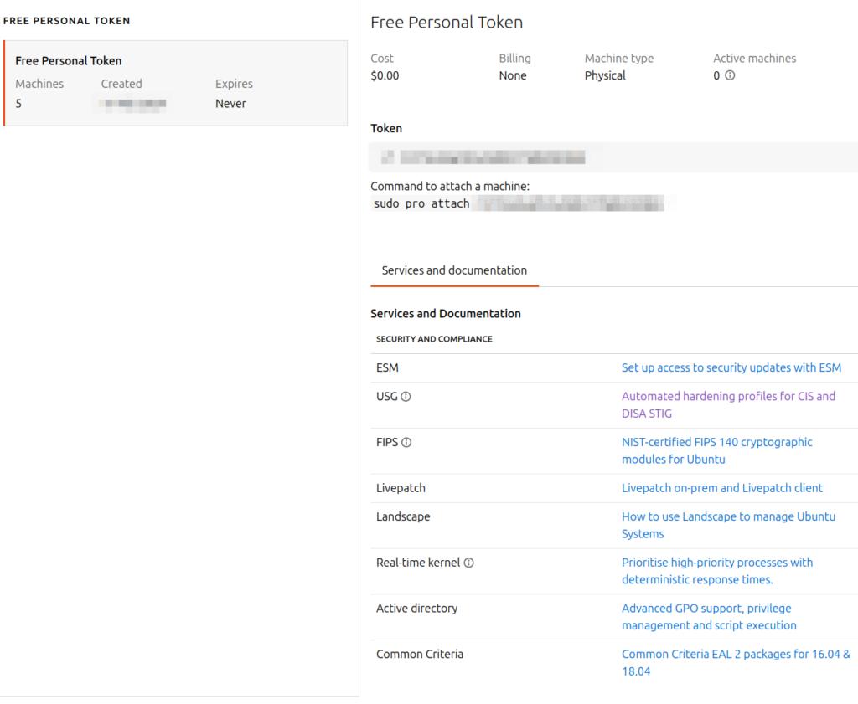The image size is (858, 704).
Task: Open 'How to use Landscape to manage Ubuntu Systems' link
Action: tap(728, 525)
